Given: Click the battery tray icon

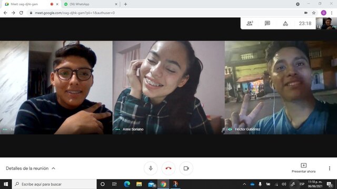Looking at the screenshot, I should [x=268, y=184].
